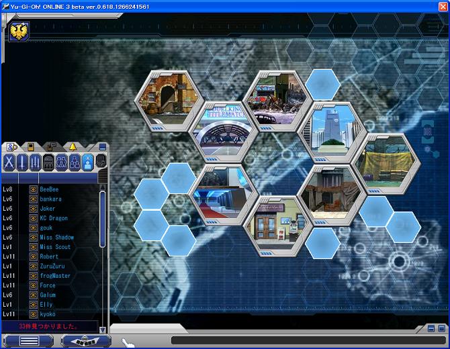Select player frogMaster in the list
450x349 pixels.
(50, 276)
